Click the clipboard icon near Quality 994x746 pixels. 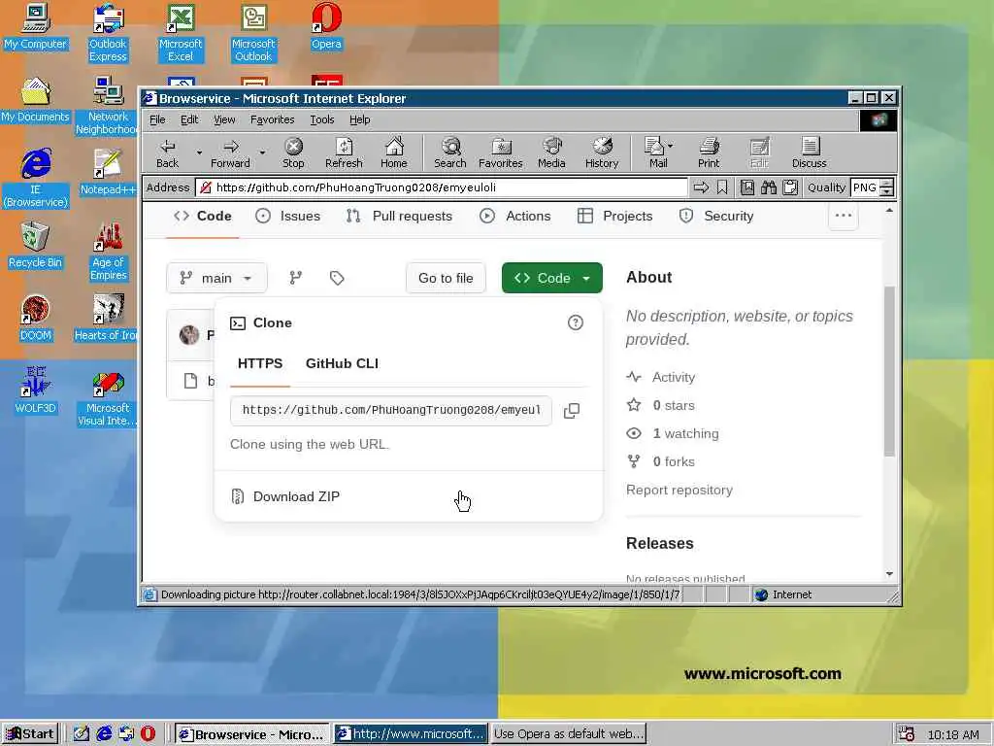[x=790, y=187]
